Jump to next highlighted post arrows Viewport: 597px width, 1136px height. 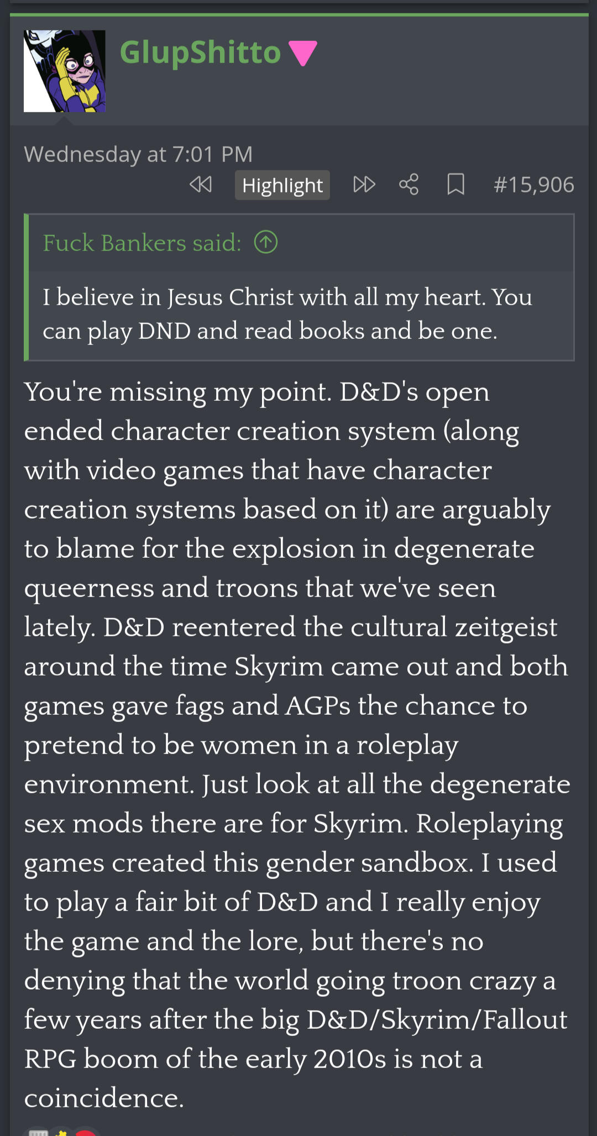click(364, 185)
